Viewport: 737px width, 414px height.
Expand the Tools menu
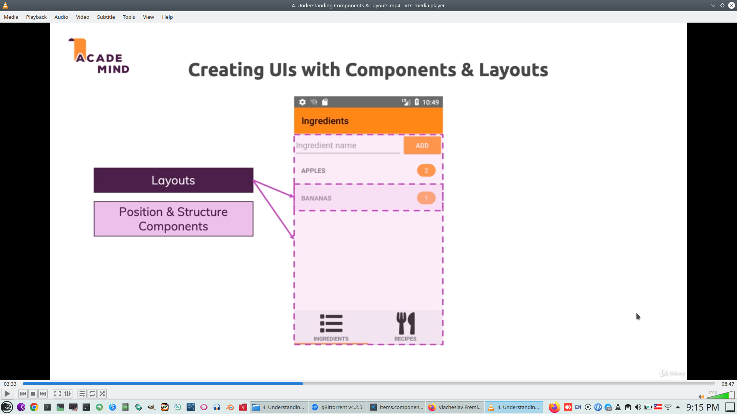(129, 17)
